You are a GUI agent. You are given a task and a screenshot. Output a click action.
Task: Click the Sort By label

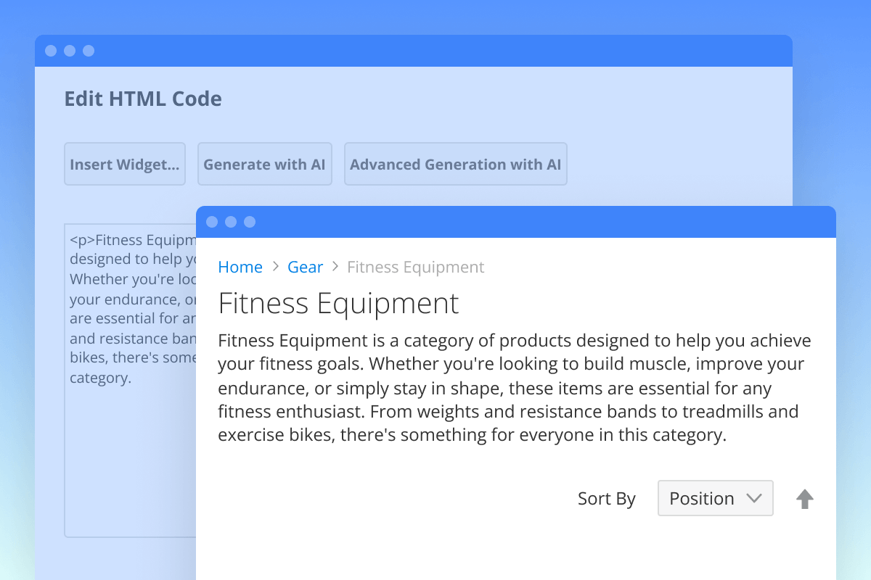coord(606,499)
